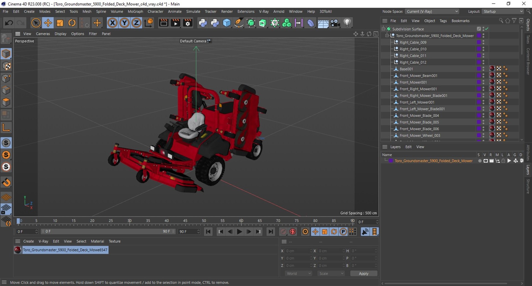The height and width of the screenshot is (286, 532).
Task: Add a Bend deformer object
Action: point(311,23)
